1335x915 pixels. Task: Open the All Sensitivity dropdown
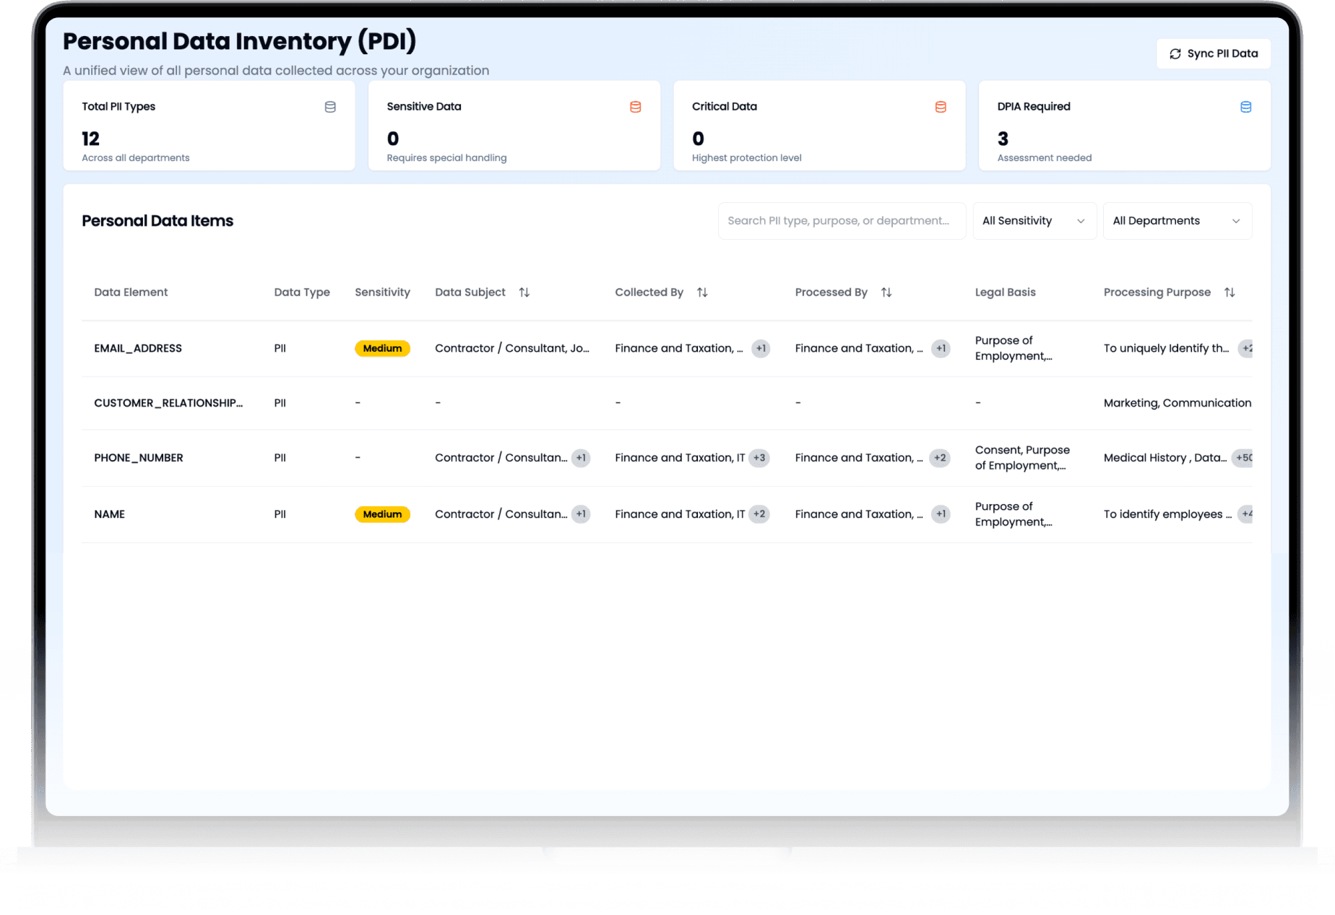[x=1034, y=221]
